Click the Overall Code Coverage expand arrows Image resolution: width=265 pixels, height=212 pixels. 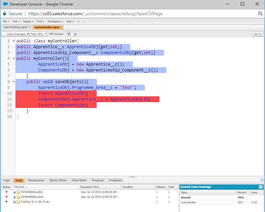point(260,187)
